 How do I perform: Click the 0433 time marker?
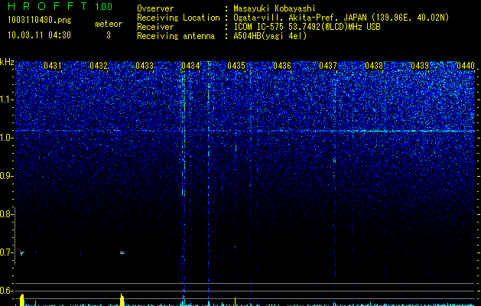pyautogui.click(x=145, y=66)
